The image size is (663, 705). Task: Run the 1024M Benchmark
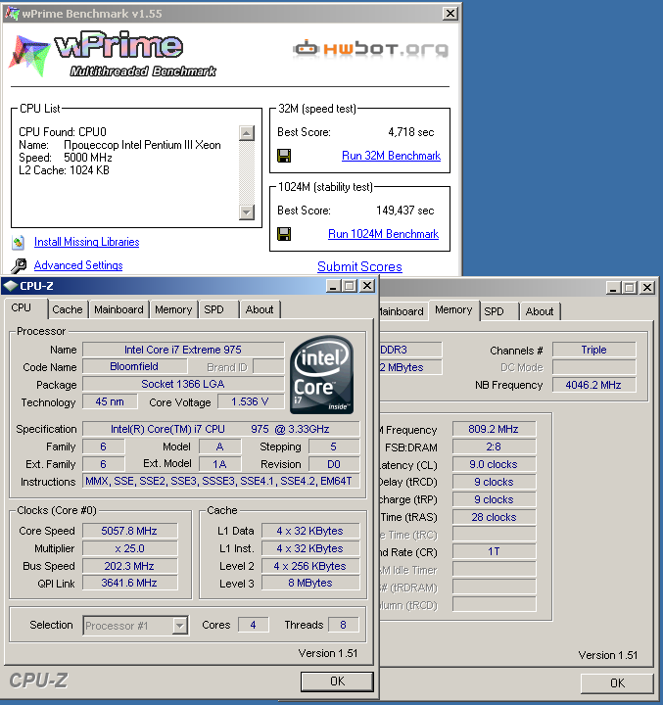coord(383,234)
